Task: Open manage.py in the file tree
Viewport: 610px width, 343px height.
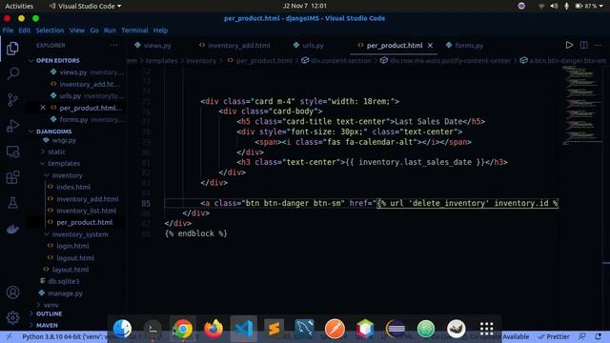Action: (66, 293)
